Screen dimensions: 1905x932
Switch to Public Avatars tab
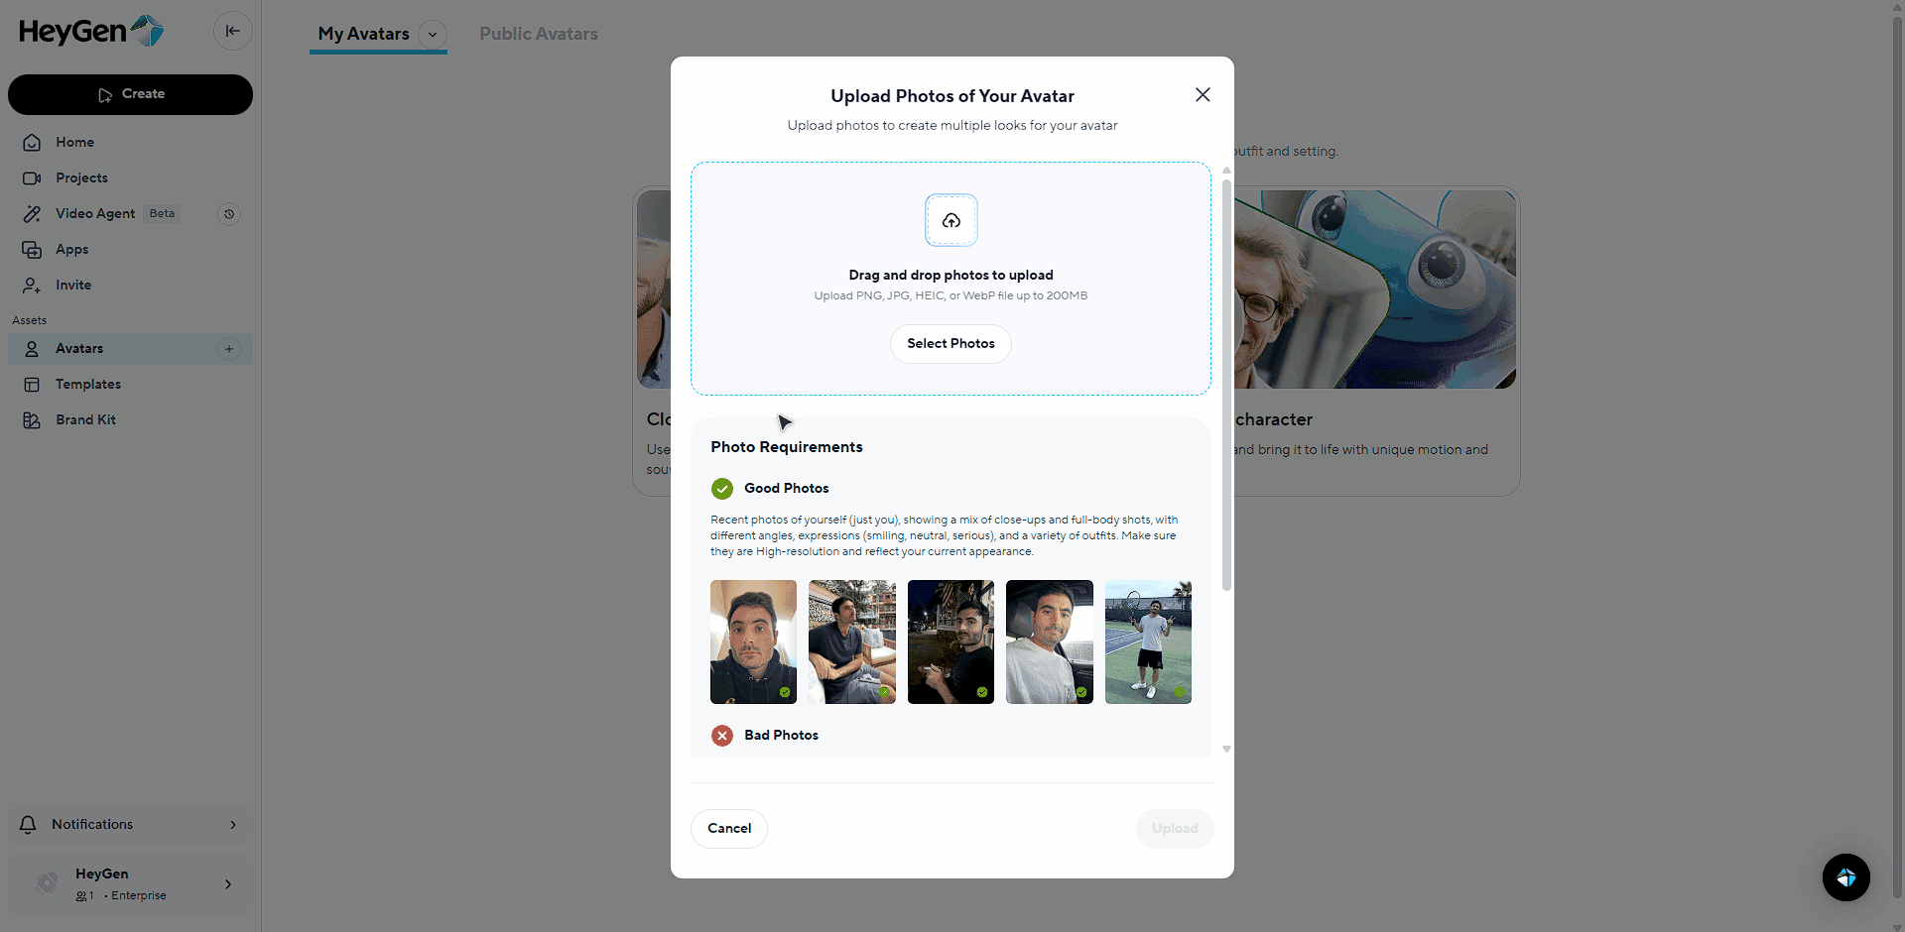(539, 34)
